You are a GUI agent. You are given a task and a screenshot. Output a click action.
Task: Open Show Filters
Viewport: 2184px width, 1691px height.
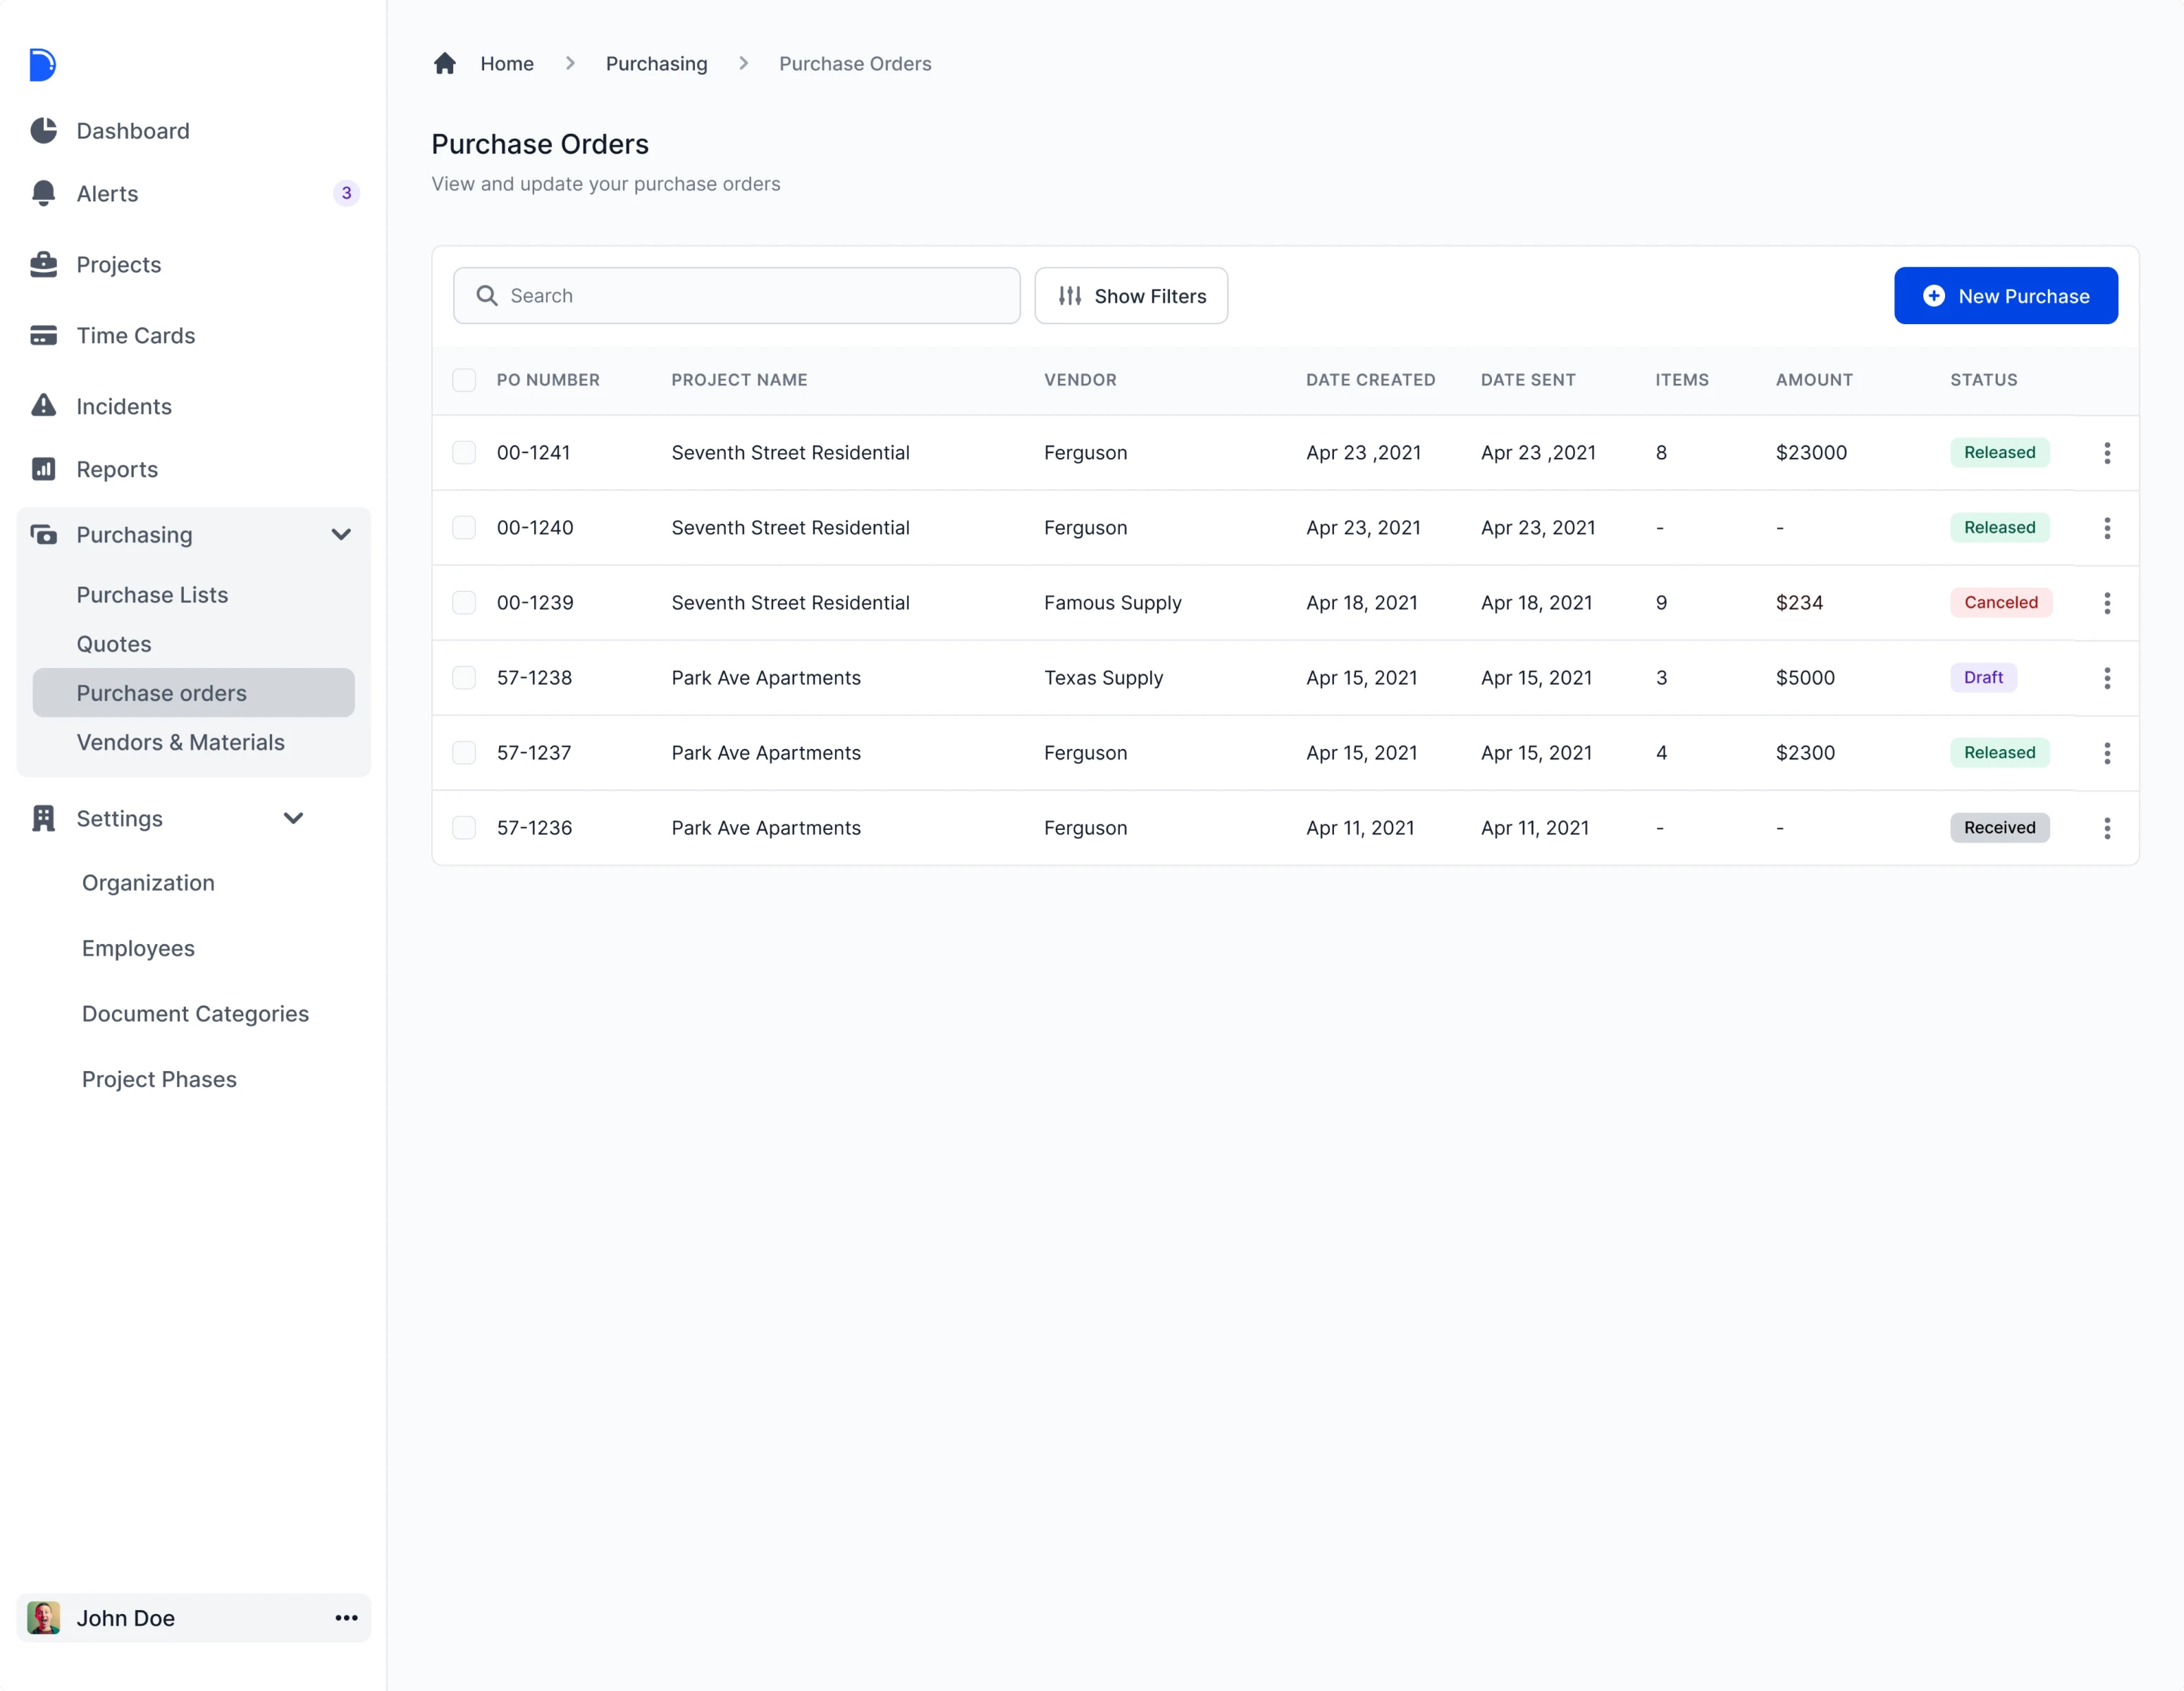coord(1131,295)
